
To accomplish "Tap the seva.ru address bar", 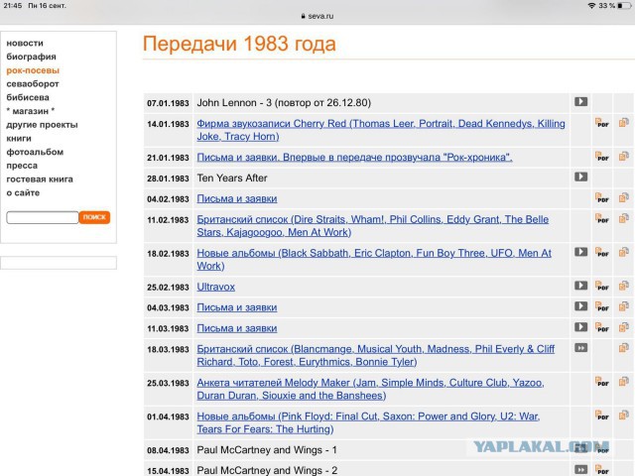I will click(x=317, y=16).
